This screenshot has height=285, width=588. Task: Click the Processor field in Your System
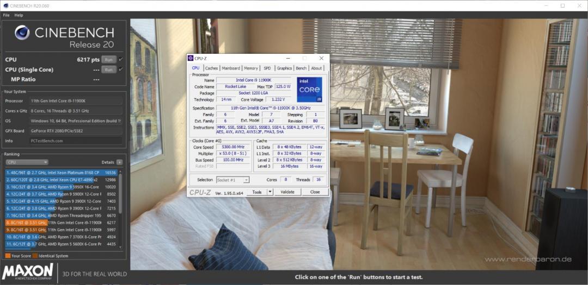tap(76, 101)
